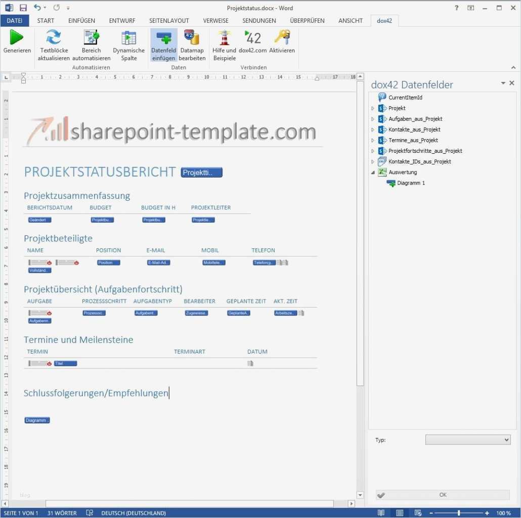Click the proofing status icon
Screen dimensions: 521x518
point(90,512)
